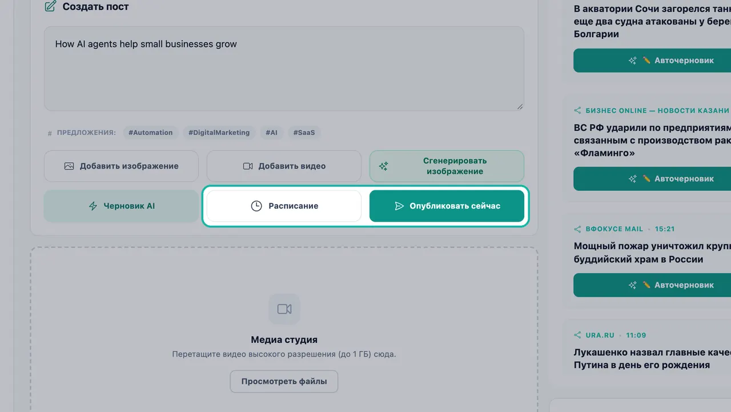Click Авточерновик under the Сочи news item
This screenshot has height=412, width=731.
click(652, 61)
